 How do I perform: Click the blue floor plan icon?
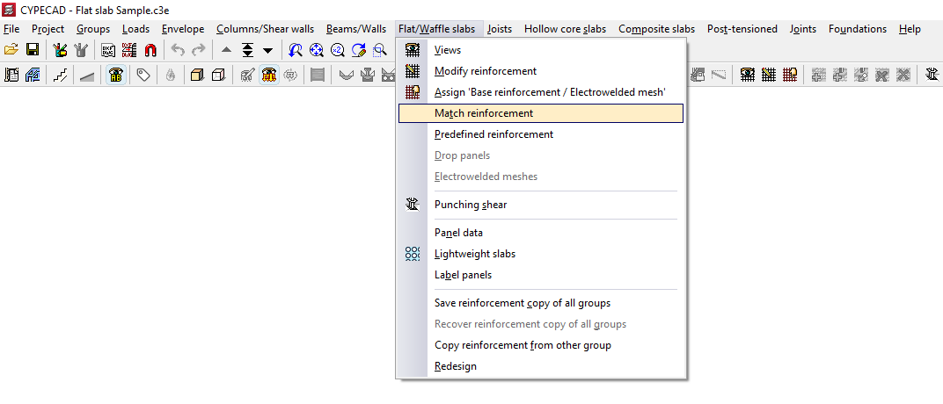[x=33, y=75]
